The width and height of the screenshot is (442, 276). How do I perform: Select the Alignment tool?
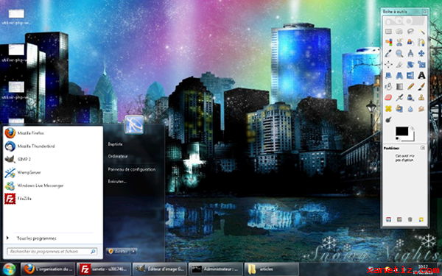point(388,65)
